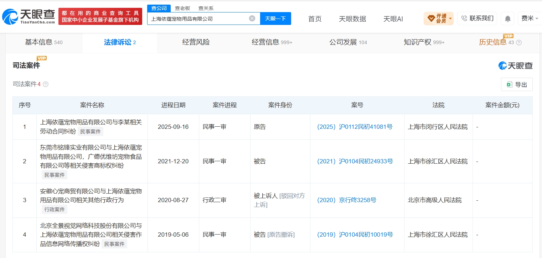Clear the search box with X icon

(x=252, y=19)
